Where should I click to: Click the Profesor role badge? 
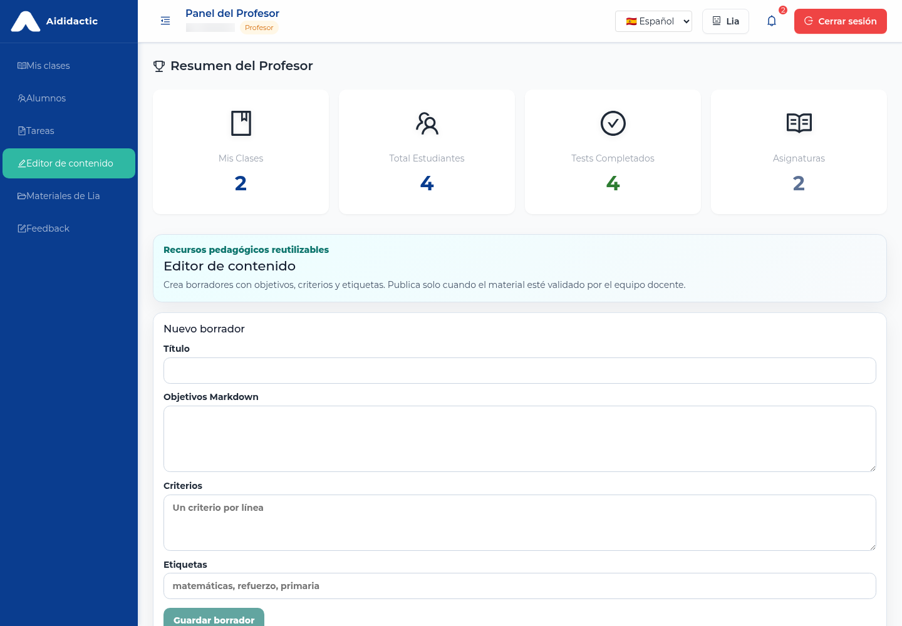click(259, 28)
